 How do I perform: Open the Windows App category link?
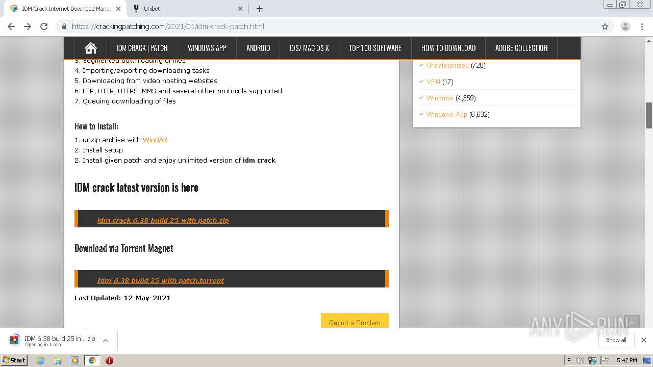point(447,114)
